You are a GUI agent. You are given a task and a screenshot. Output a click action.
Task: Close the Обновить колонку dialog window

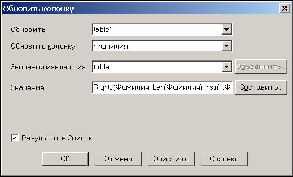point(284,9)
